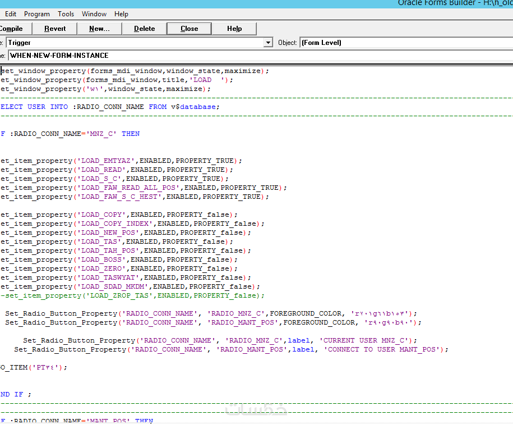The image size is (513, 424).
Task: Click the WHEN-NEW-FORM-INSTANCE name field
Action: pyautogui.click(x=261, y=56)
